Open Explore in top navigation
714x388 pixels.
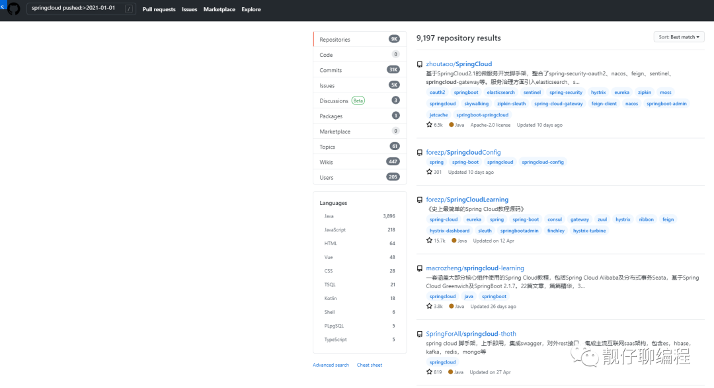251,9
